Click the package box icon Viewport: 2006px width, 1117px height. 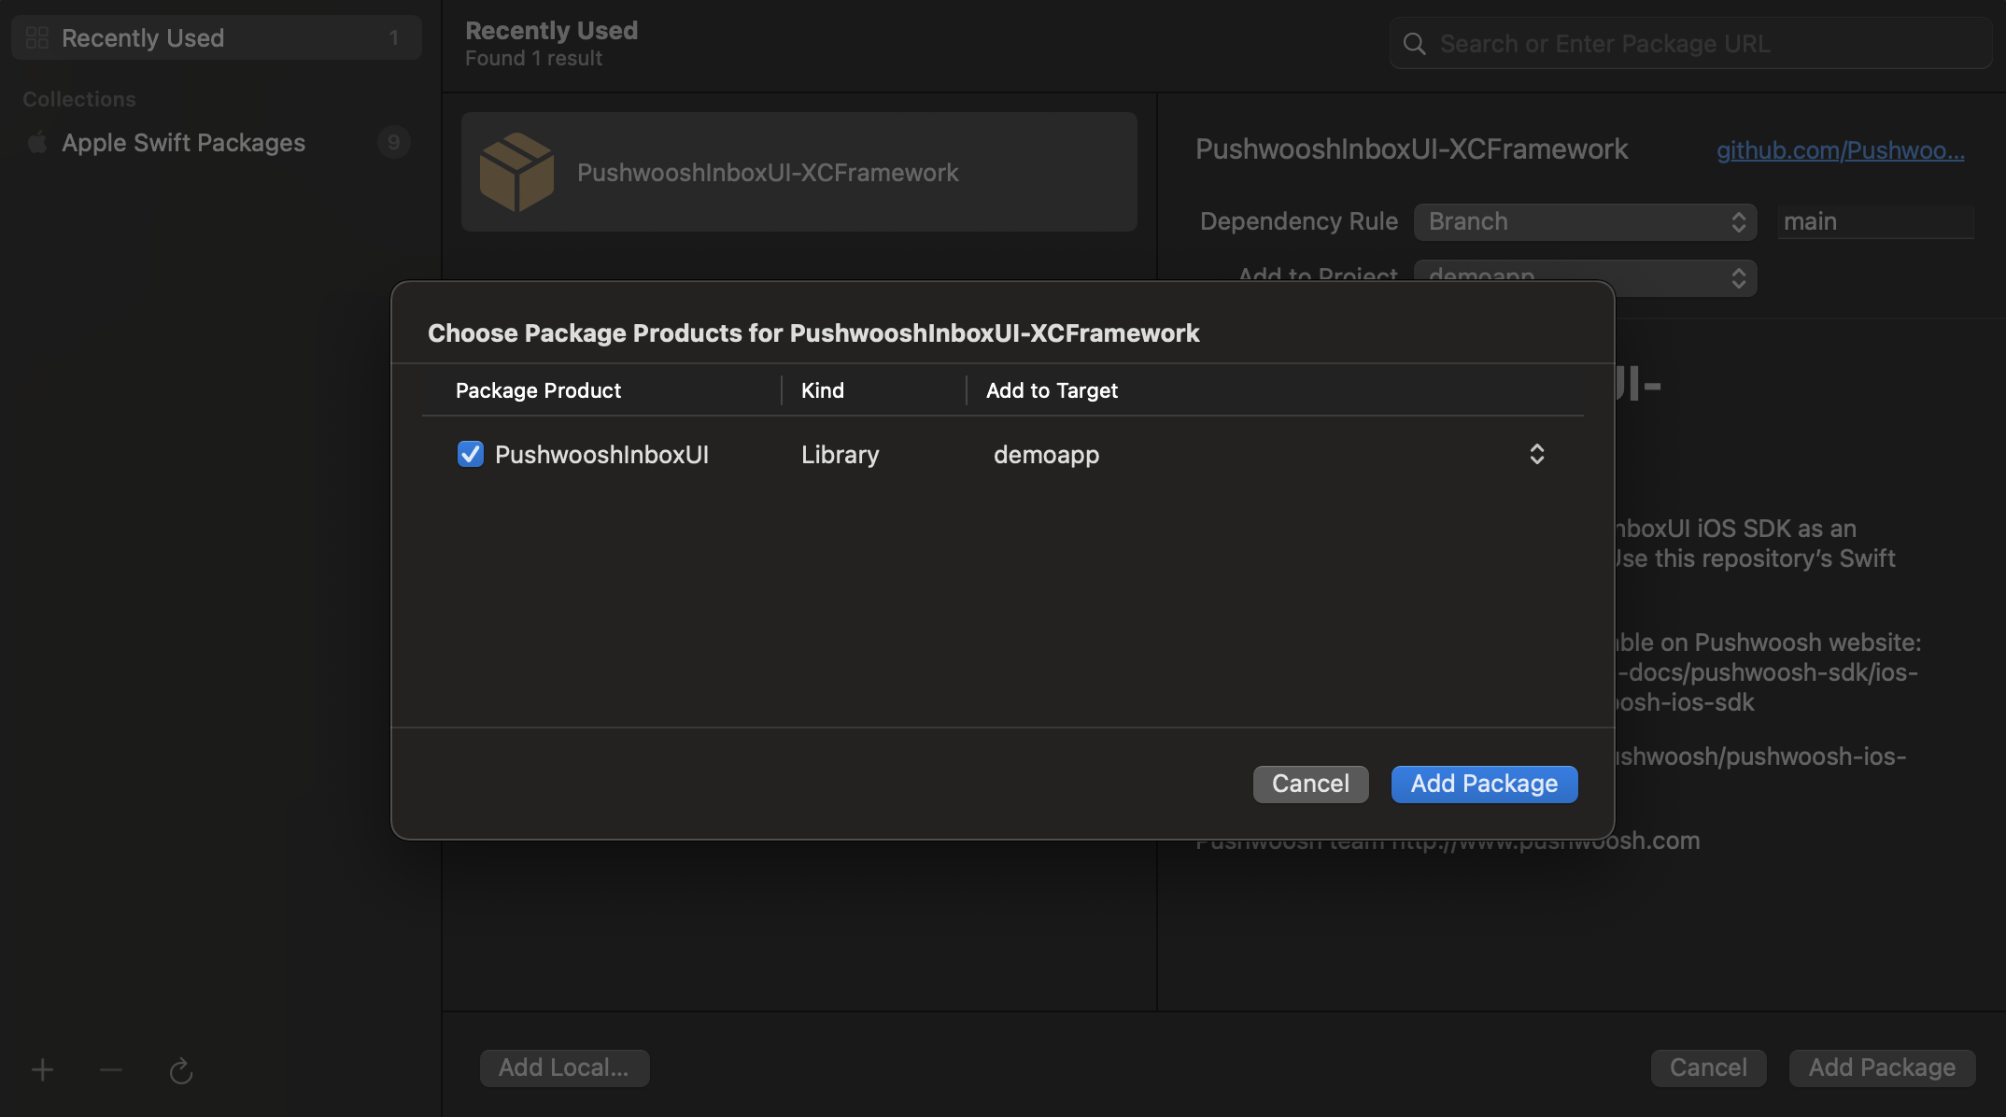tap(516, 172)
